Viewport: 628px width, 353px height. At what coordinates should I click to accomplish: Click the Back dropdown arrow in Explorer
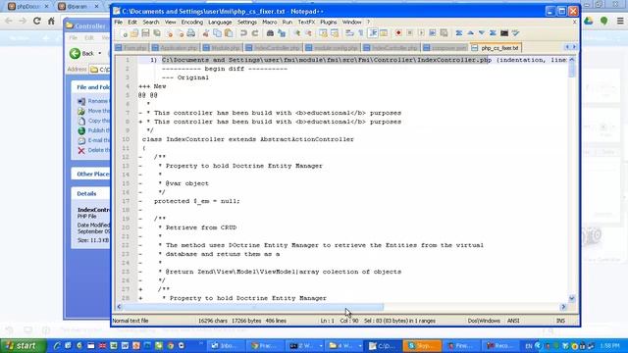click(x=100, y=53)
